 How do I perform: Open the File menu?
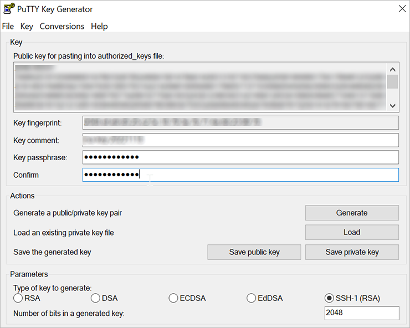point(8,27)
